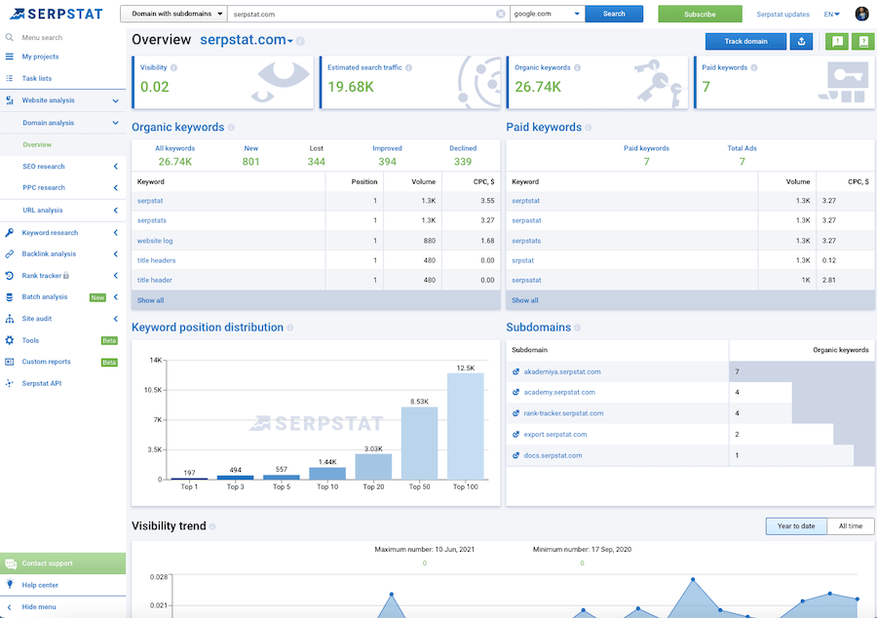Click the Tools gear icon
The height and width of the screenshot is (618, 877).
(x=9, y=340)
